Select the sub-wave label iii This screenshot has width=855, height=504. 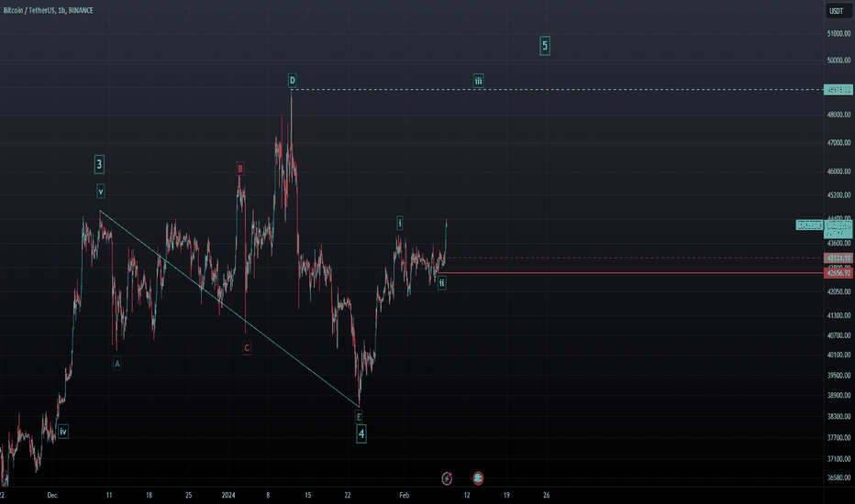click(478, 81)
